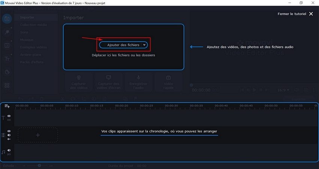Click the monitor icon for screen capture
This screenshot has width=319, height=169.
click(108, 77)
